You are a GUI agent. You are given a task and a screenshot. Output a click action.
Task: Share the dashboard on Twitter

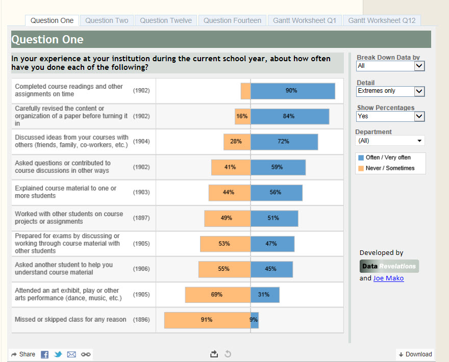[58, 354]
